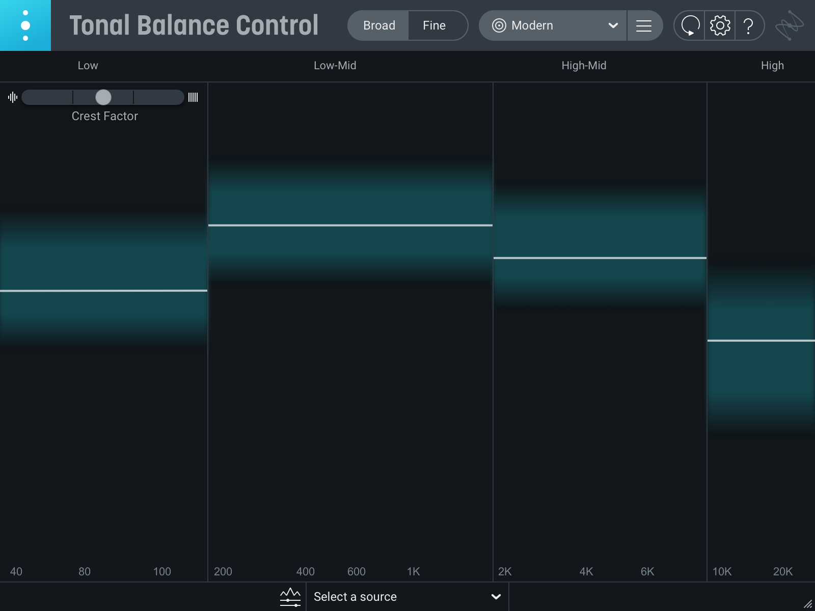Click the Crest Factor slider handle
This screenshot has height=611, width=815.
pyautogui.click(x=103, y=97)
